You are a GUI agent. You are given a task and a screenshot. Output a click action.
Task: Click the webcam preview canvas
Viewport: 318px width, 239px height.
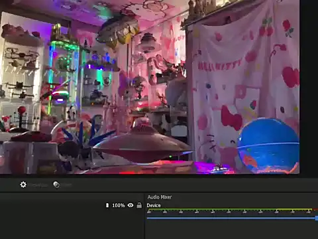(150, 87)
